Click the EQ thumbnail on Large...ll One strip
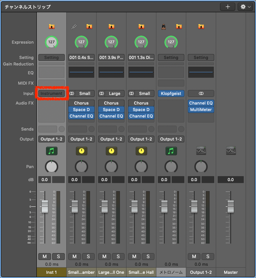Viewport: 256px width, 278px height. pyautogui.click(x=111, y=72)
